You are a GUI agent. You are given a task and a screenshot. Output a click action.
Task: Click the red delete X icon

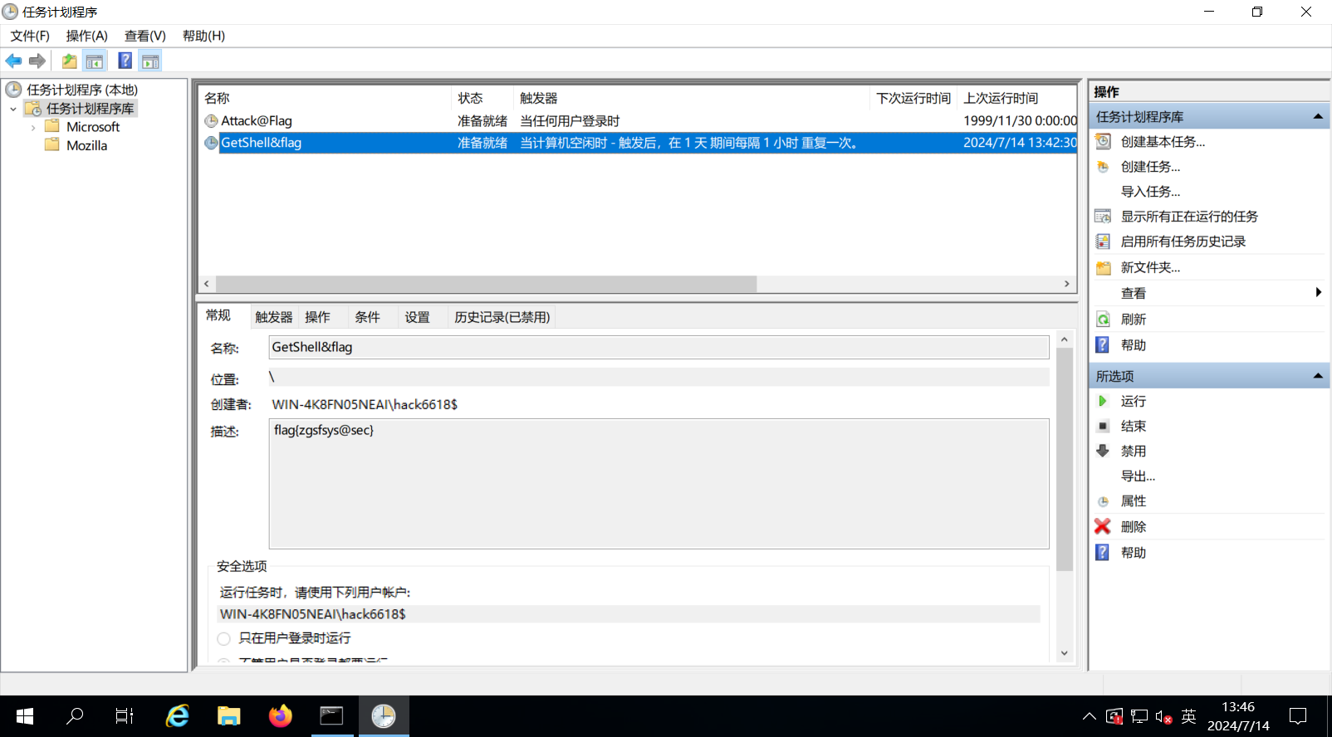(x=1102, y=526)
